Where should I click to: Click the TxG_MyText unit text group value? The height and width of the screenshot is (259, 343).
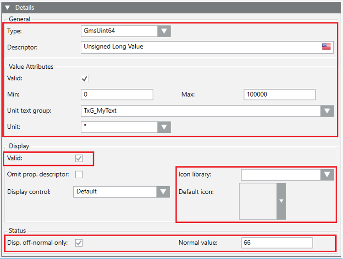(x=101, y=111)
